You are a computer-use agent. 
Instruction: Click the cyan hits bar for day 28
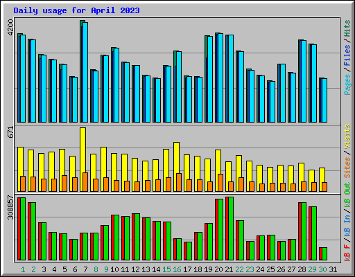(x=304, y=81)
